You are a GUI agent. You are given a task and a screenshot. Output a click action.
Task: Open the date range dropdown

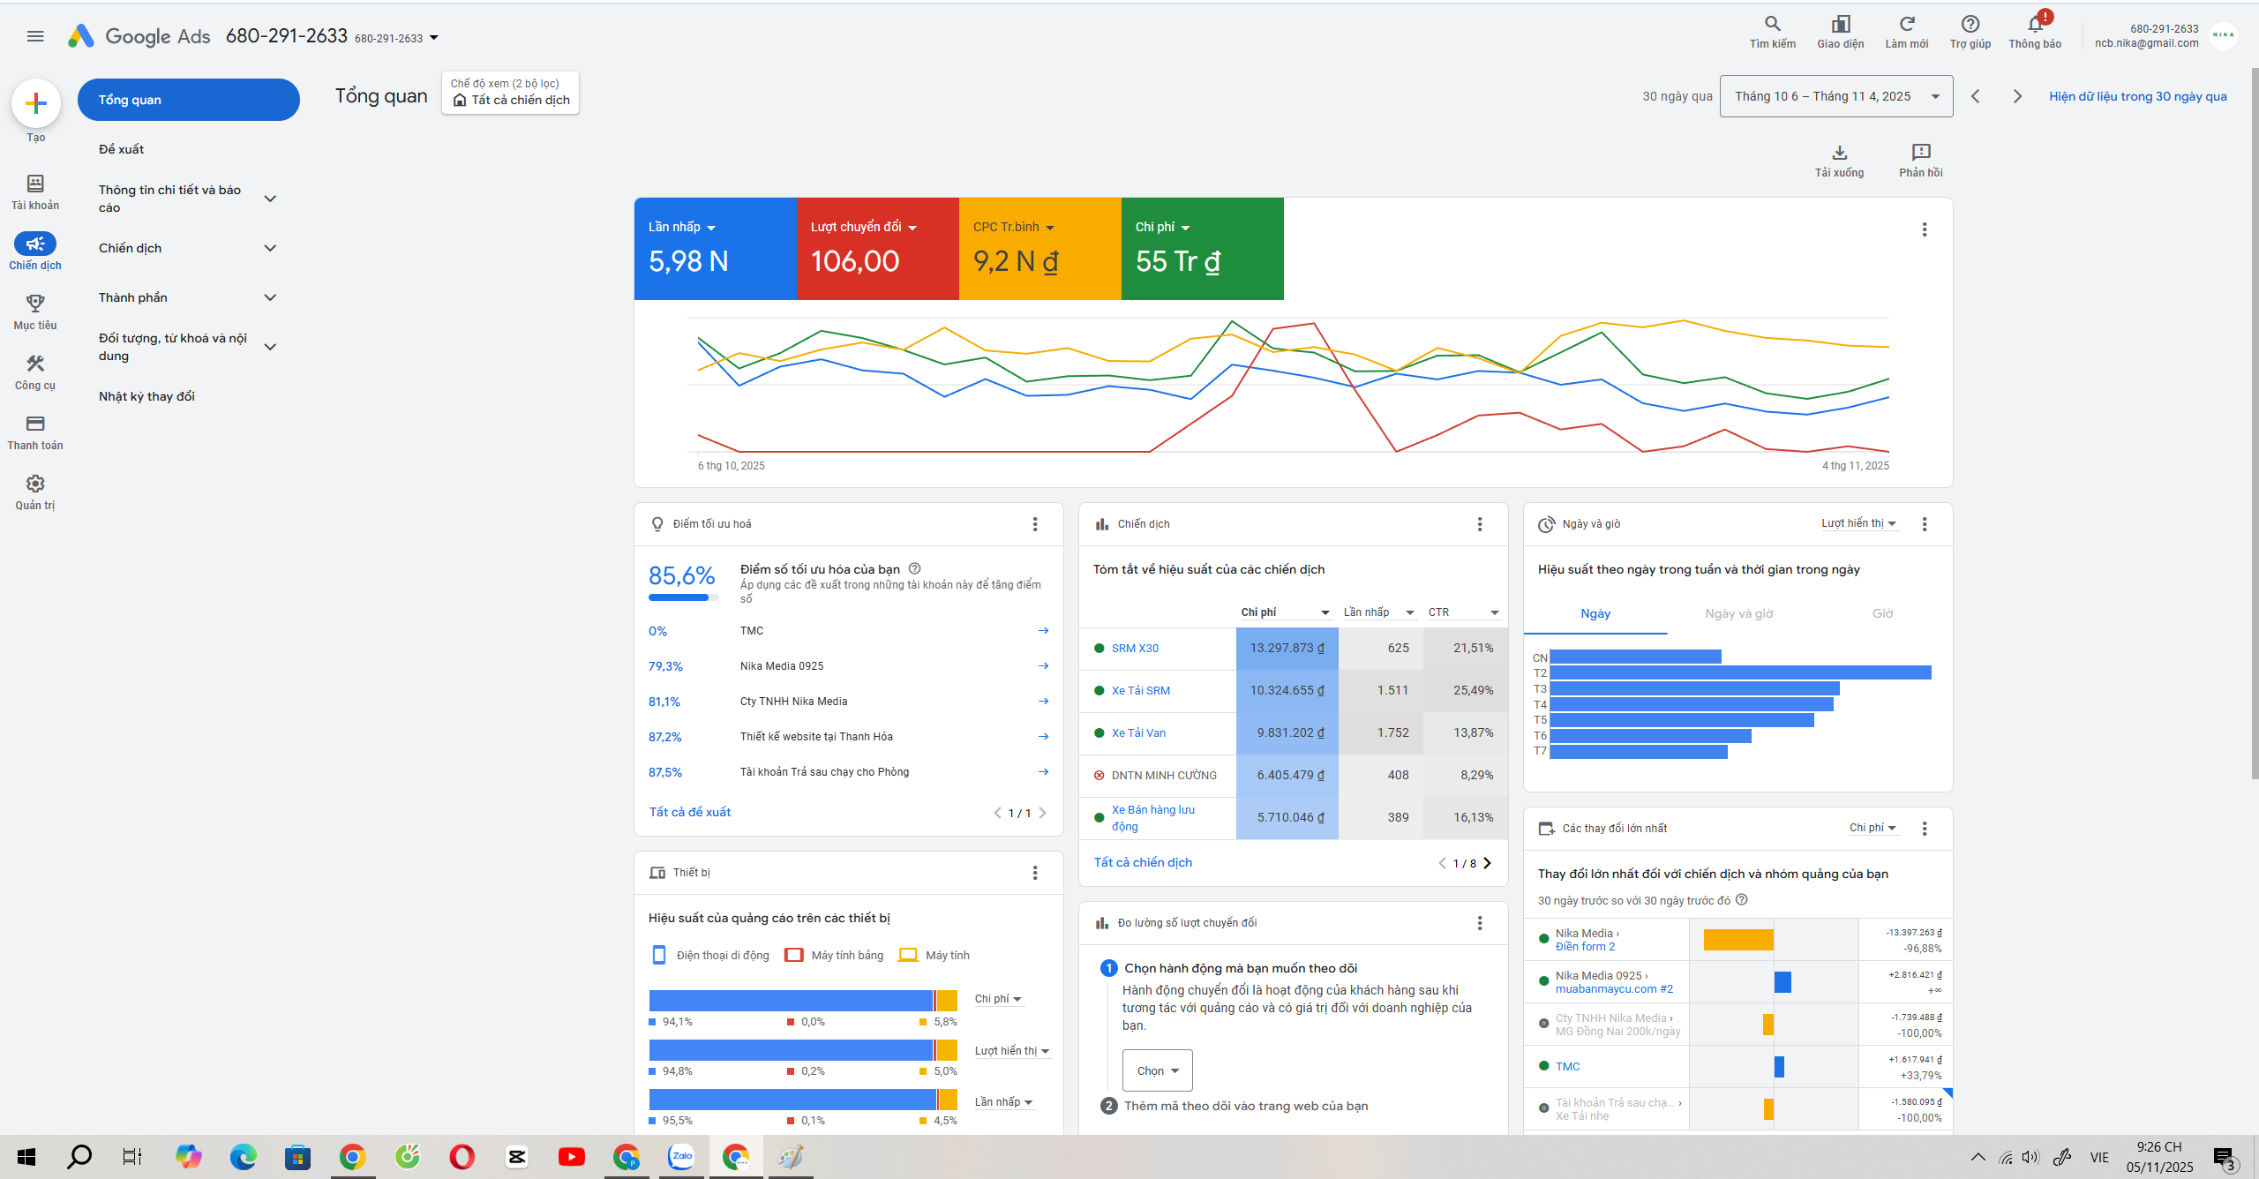tap(1835, 95)
